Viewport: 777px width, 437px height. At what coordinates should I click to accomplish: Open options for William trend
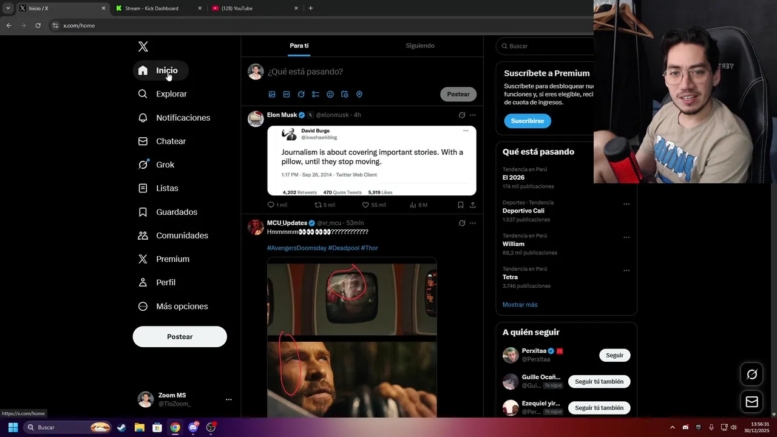click(x=626, y=237)
